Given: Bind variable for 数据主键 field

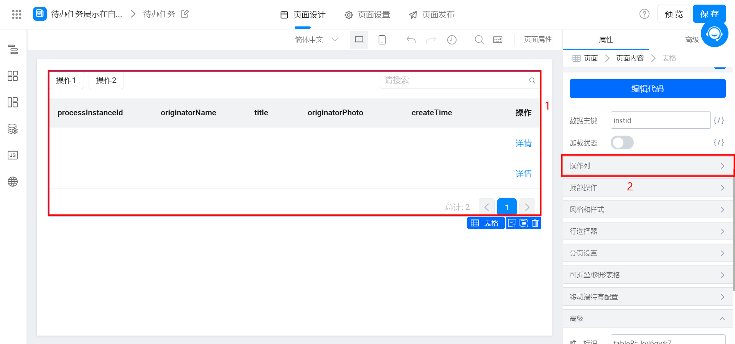Looking at the screenshot, I should click(719, 120).
